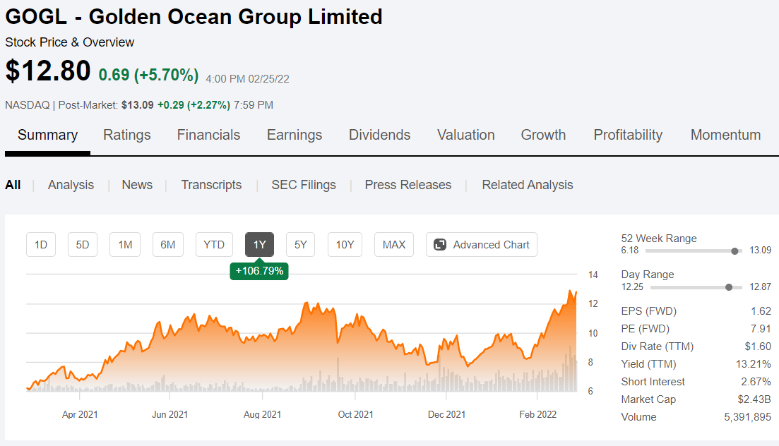Image resolution: width=779 pixels, height=446 pixels.
Task: Open the Valuation tab
Action: (x=466, y=135)
